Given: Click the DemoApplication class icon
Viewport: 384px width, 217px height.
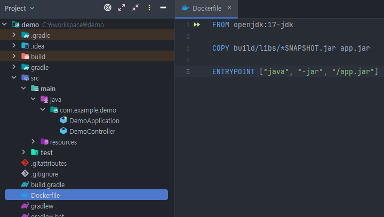Looking at the screenshot, I should point(63,120).
